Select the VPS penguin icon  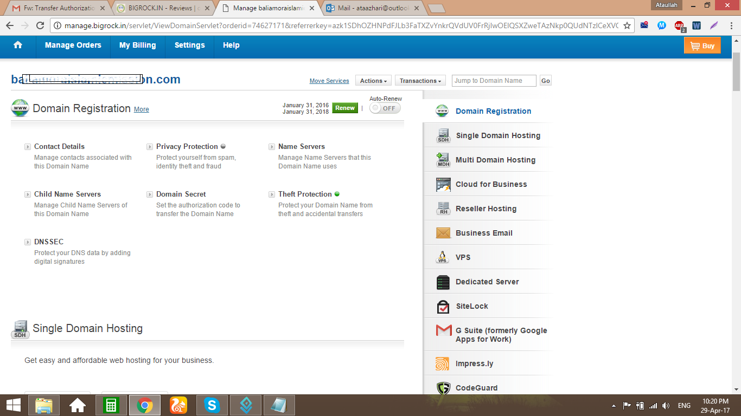(443, 257)
